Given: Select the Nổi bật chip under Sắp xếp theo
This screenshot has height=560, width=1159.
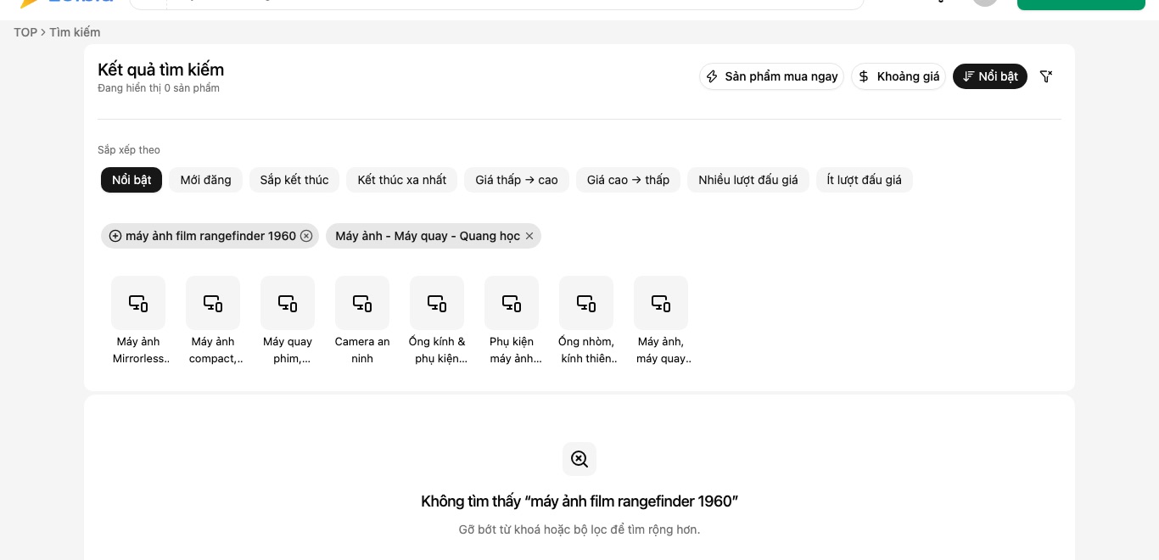Looking at the screenshot, I should [132, 180].
